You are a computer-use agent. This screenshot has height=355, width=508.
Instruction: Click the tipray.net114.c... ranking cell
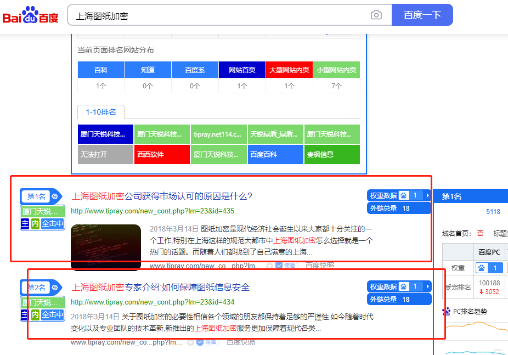219,134
